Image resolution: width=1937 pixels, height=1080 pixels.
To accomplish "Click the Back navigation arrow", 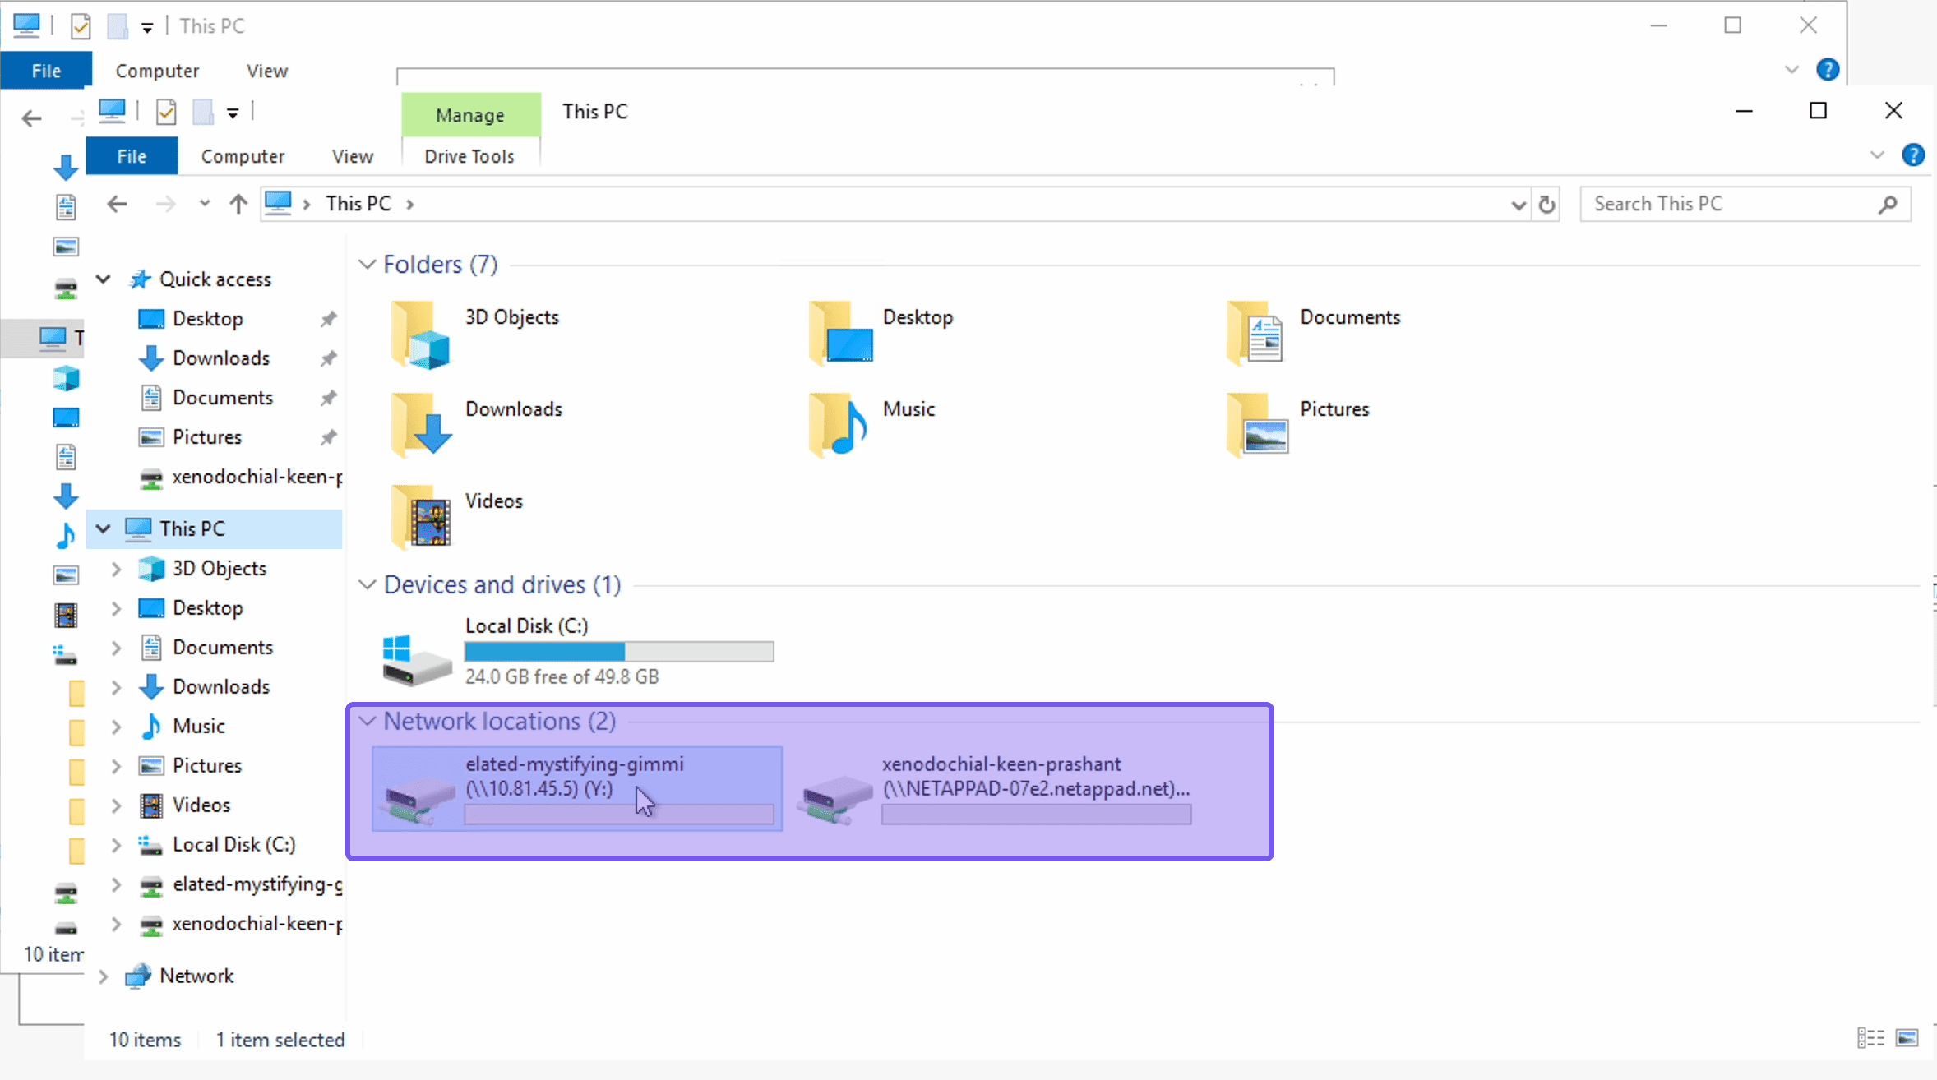I will pyautogui.click(x=118, y=204).
